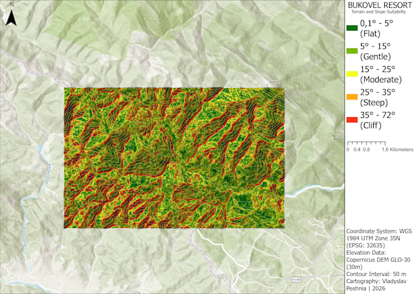Click the '35° - 72° (Cliff)' legend label

(x=377, y=120)
